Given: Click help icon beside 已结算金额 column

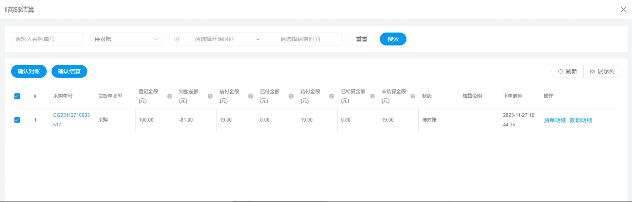Looking at the screenshot, I should [x=372, y=96].
